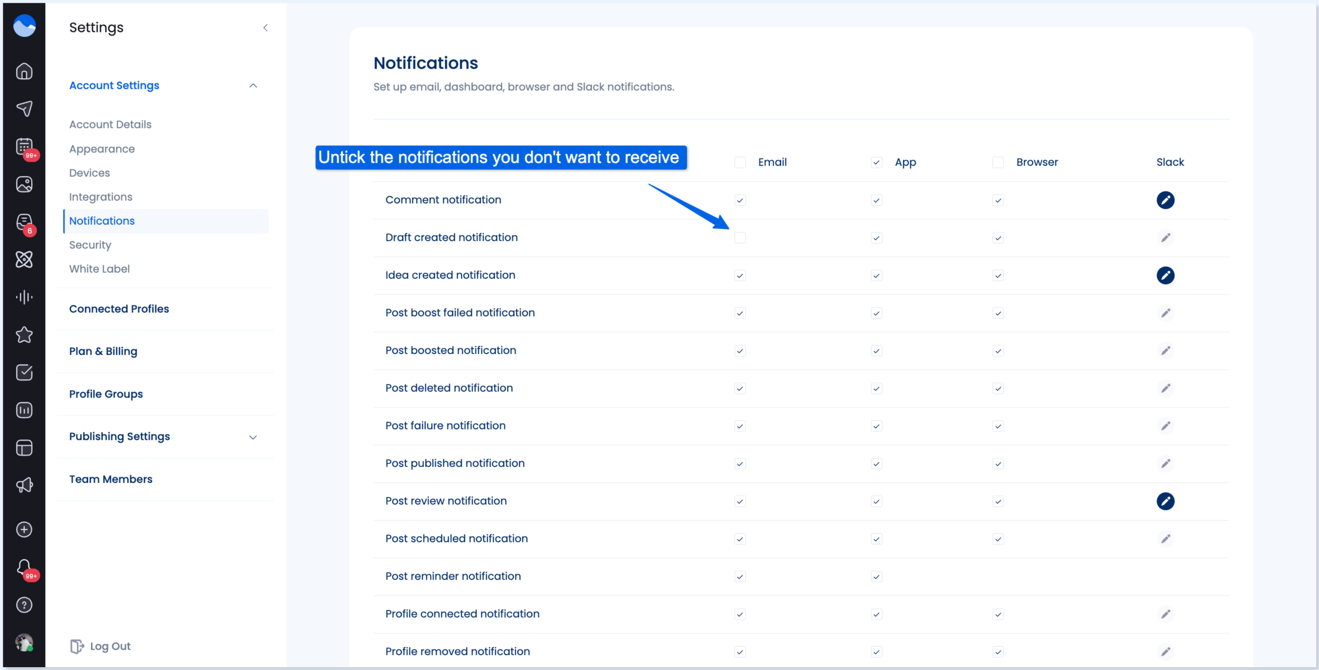
Task: Open the megaphone icon in sidebar
Action: (24, 485)
